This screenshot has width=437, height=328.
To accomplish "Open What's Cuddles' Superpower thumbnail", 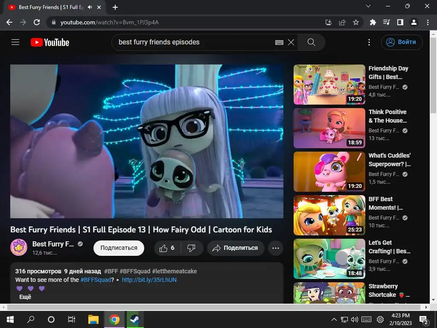I will tap(329, 172).
